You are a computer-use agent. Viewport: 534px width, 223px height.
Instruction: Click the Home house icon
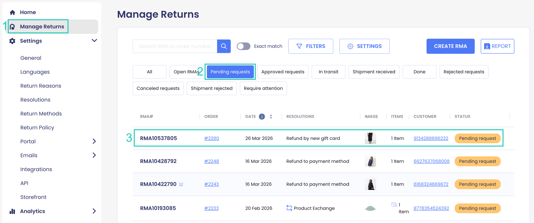12,12
